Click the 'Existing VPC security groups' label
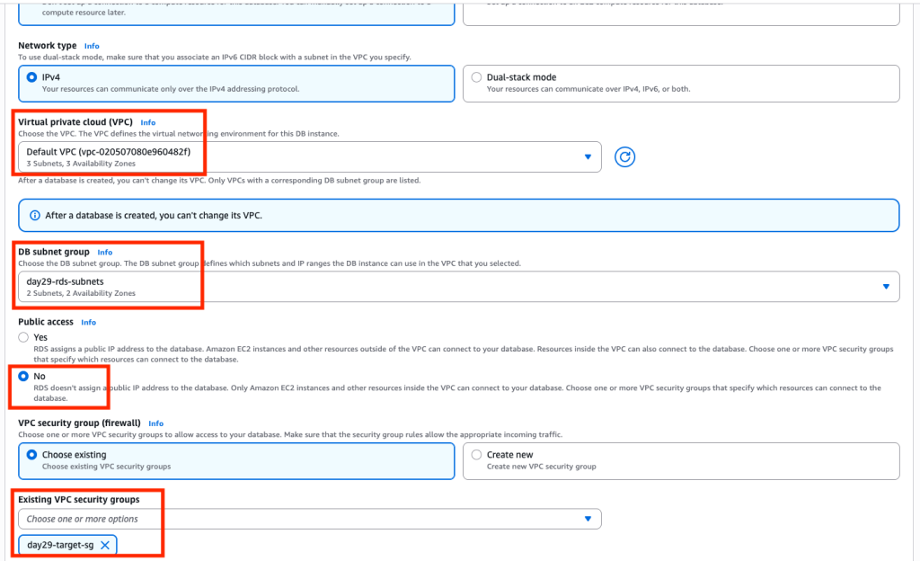920x561 pixels. [79, 499]
